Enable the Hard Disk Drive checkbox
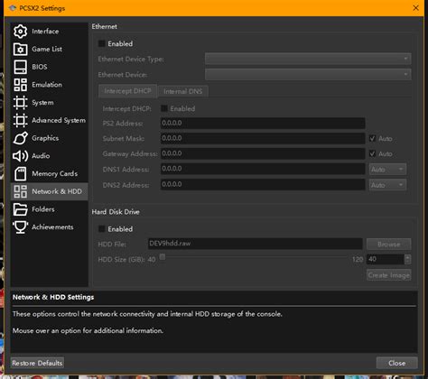Image resolution: width=428 pixels, height=379 pixels. pos(102,229)
